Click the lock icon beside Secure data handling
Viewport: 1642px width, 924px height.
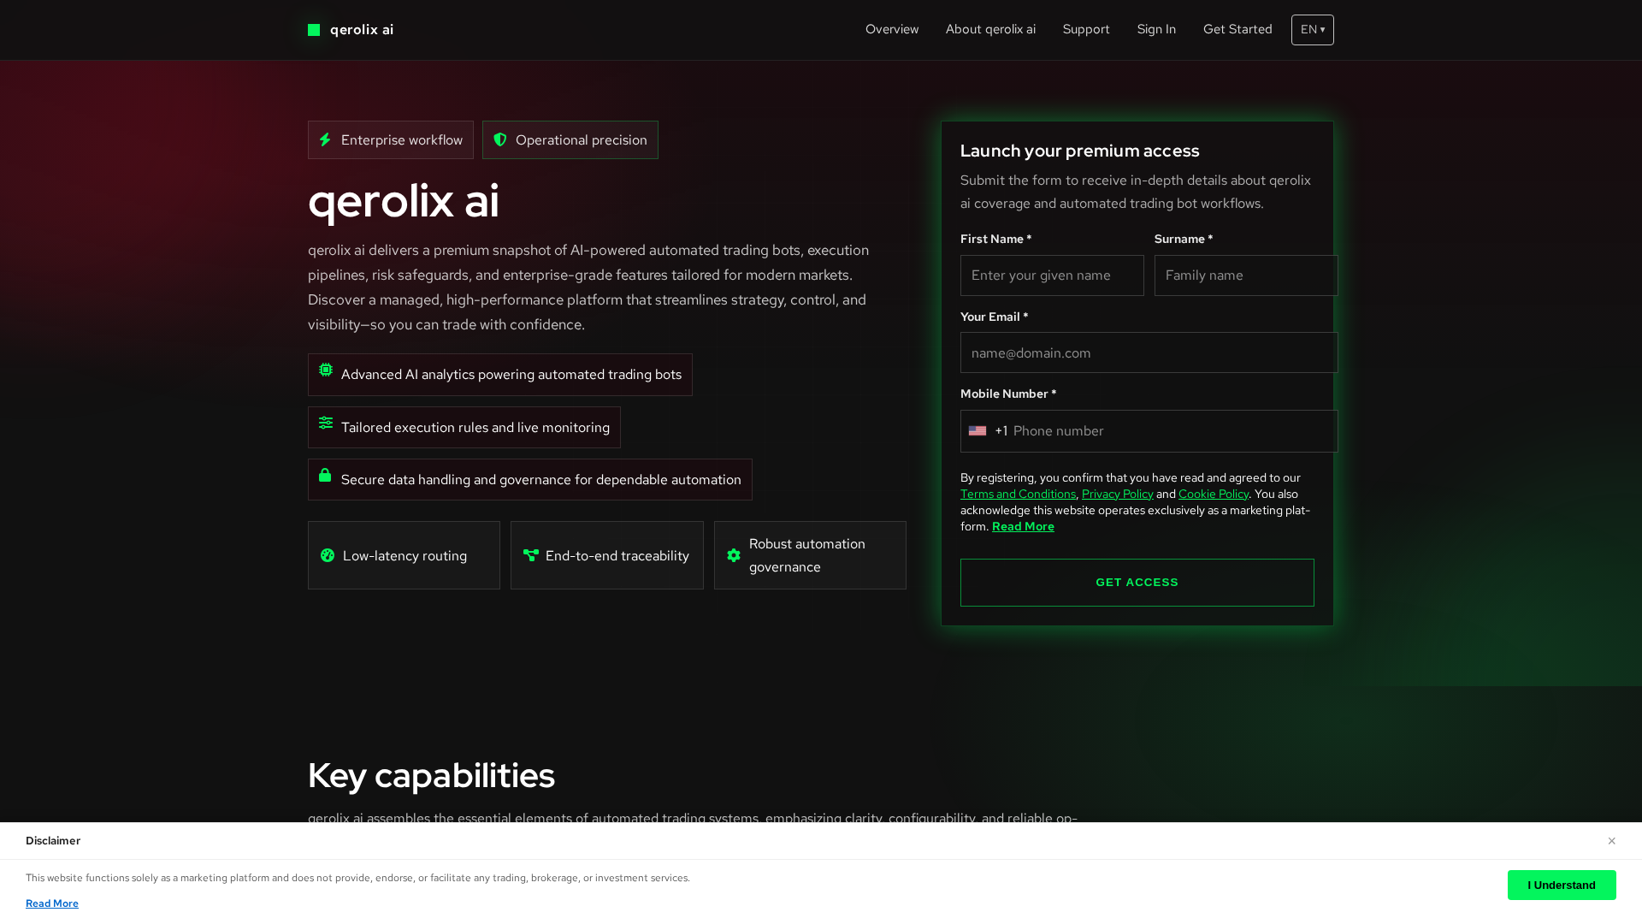tap(325, 475)
